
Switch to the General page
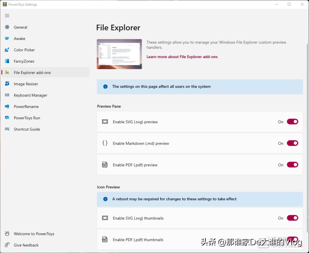[x=20, y=27]
